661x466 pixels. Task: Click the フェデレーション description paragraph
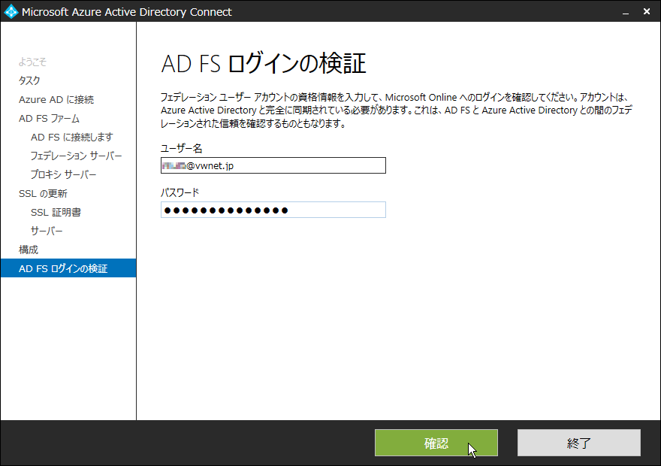pyautogui.click(x=397, y=110)
